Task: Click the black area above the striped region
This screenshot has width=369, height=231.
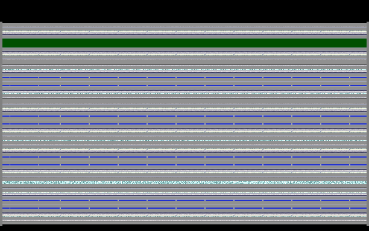Action: pos(184,11)
